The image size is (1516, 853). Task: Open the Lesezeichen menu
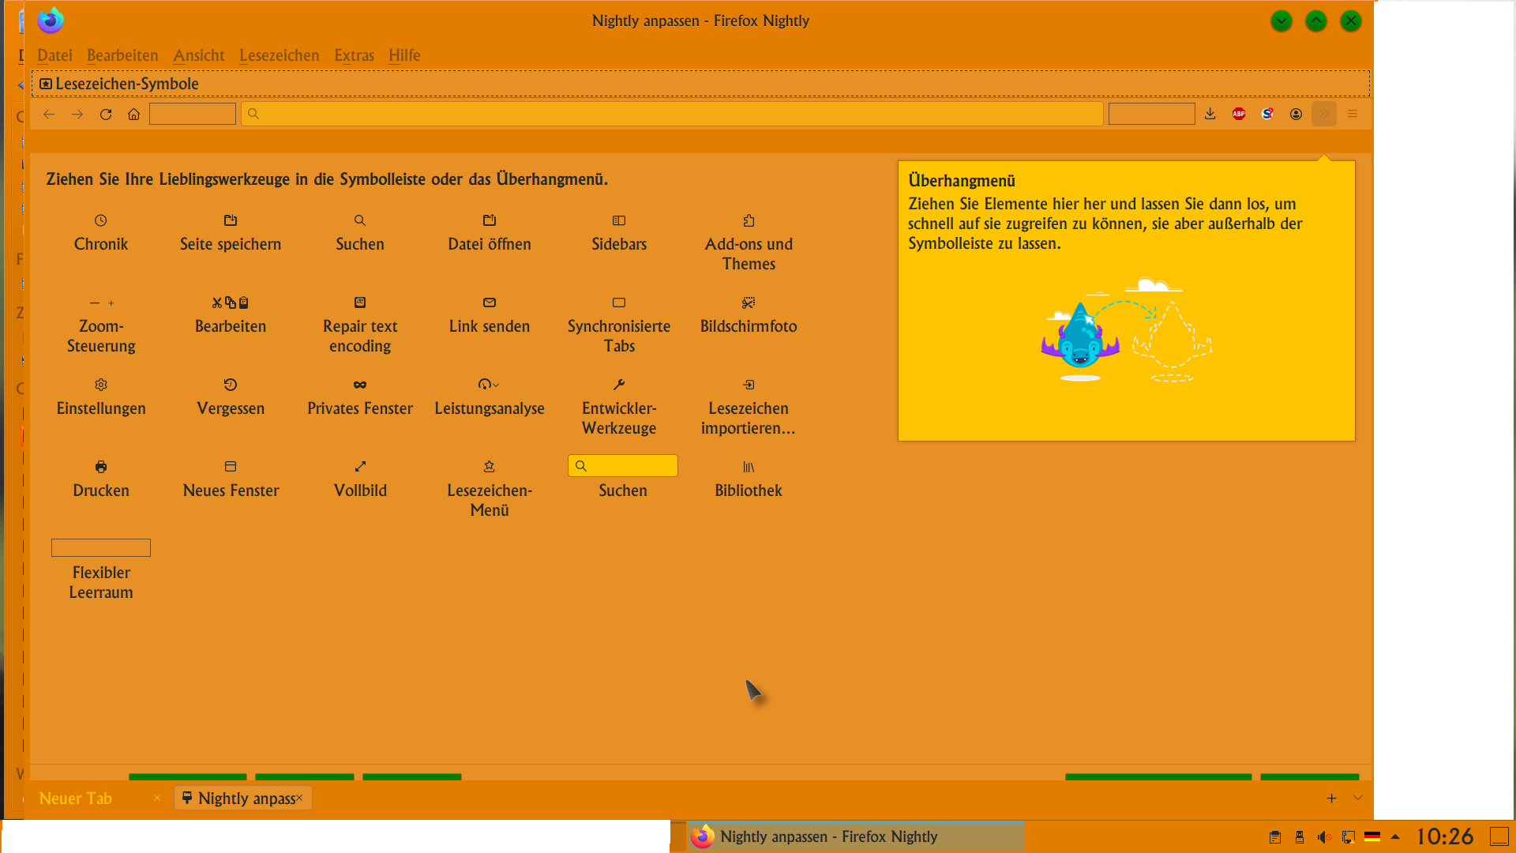(x=279, y=55)
